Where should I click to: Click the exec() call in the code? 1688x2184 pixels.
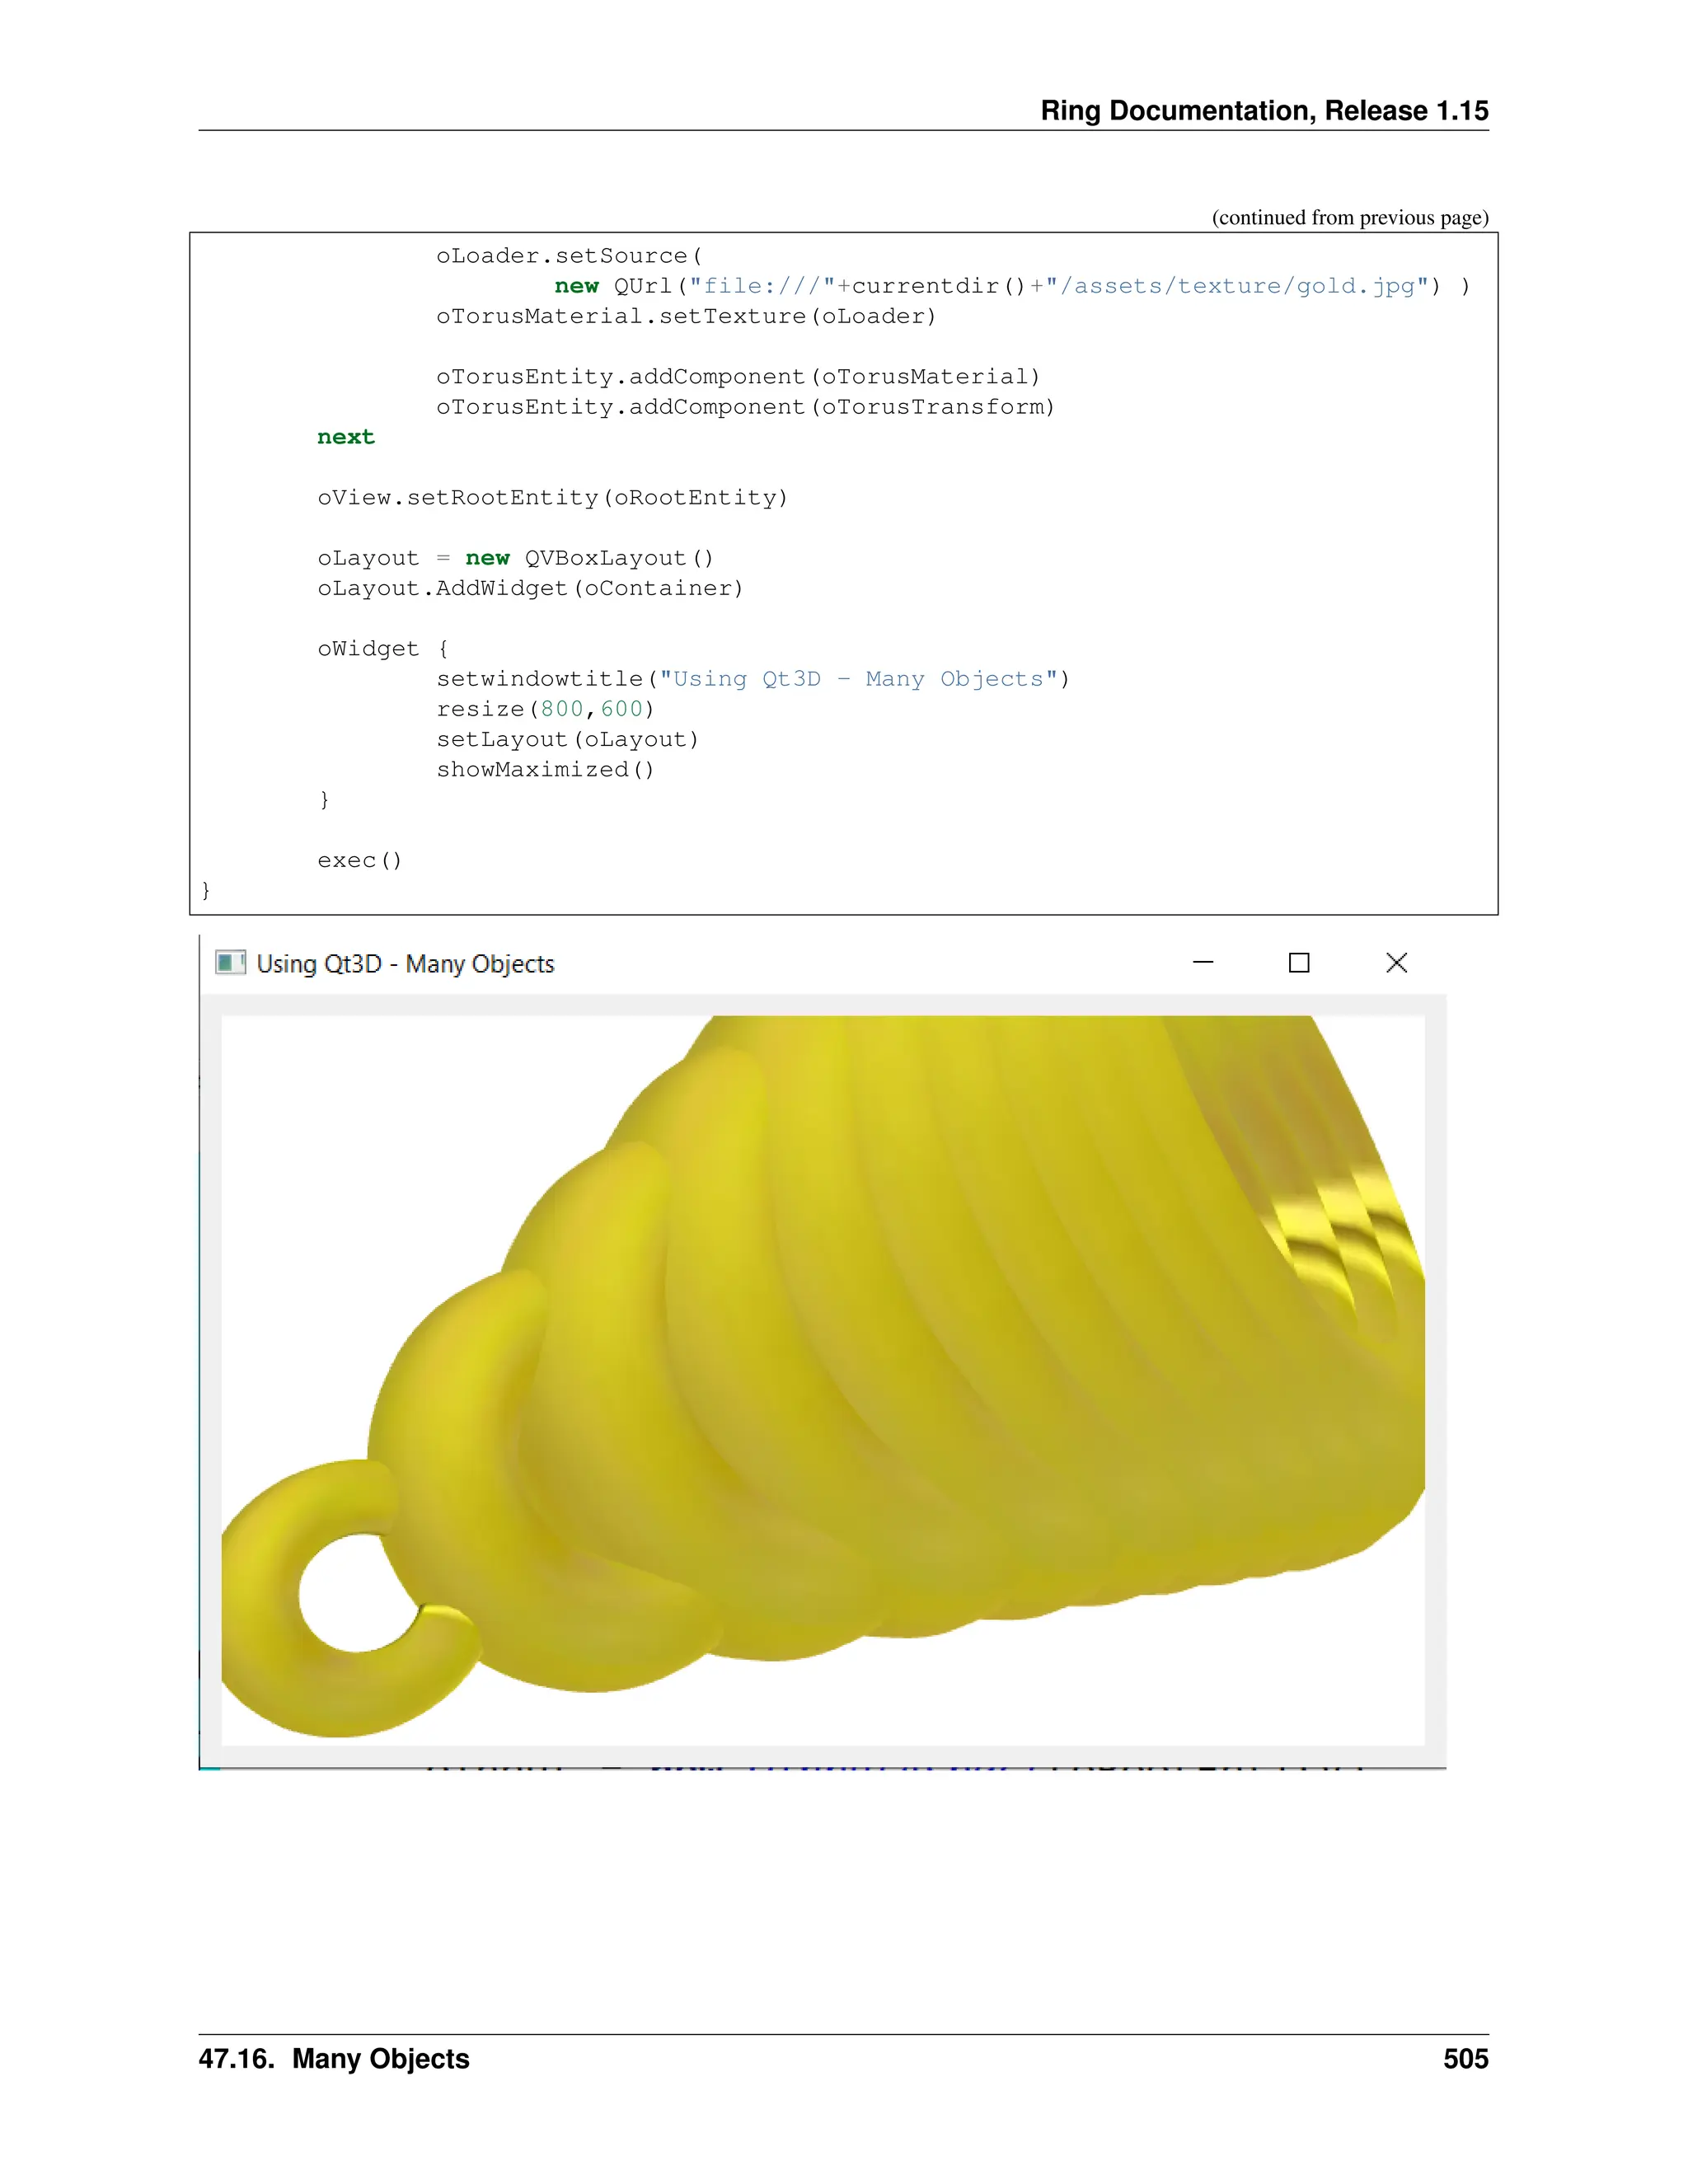coord(359,861)
